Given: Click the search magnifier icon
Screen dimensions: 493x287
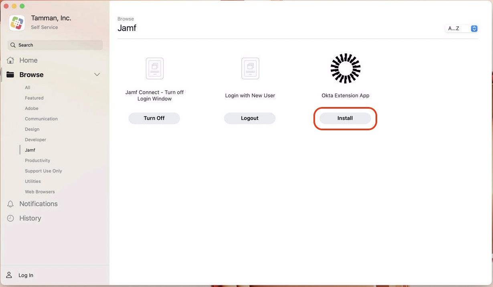Looking at the screenshot, I should pyautogui.click(x=13, y=45).
